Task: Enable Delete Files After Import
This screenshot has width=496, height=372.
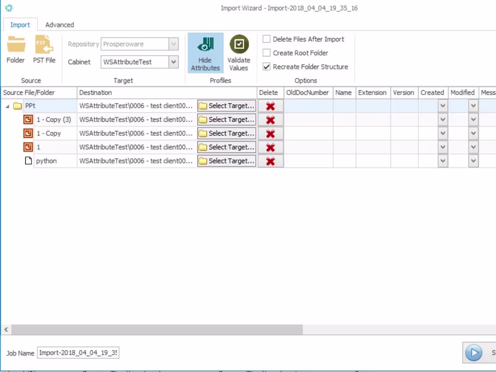Action: (x=266, y=39)
